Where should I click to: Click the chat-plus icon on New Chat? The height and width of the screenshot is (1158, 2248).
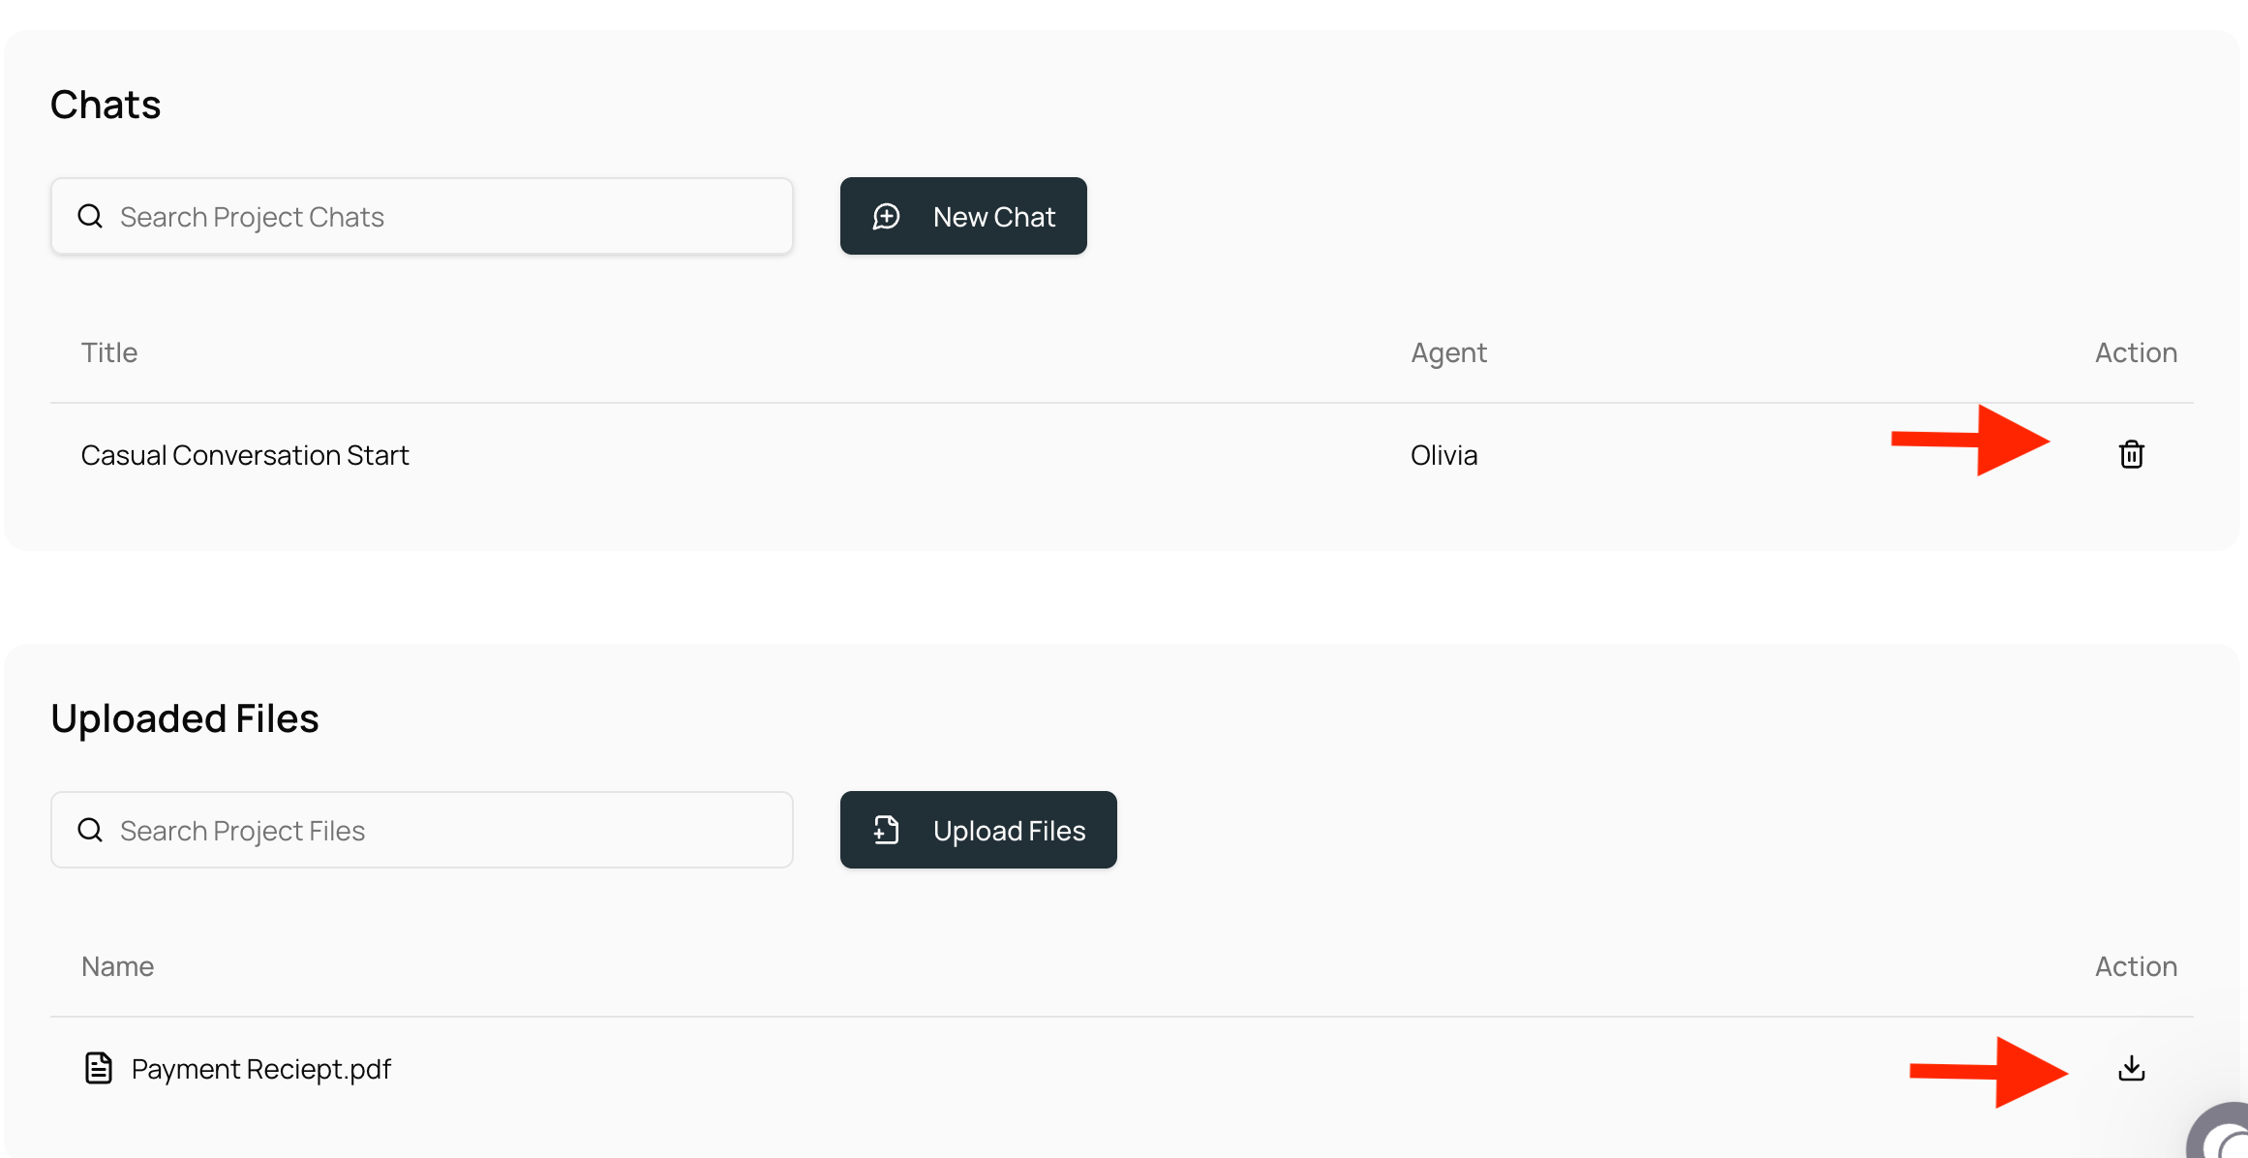pos(886,216)
